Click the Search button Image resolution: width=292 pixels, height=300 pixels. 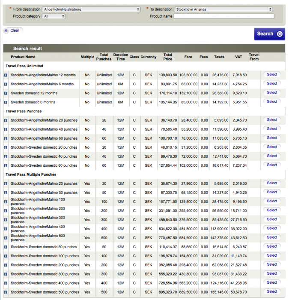coord(269,34)
